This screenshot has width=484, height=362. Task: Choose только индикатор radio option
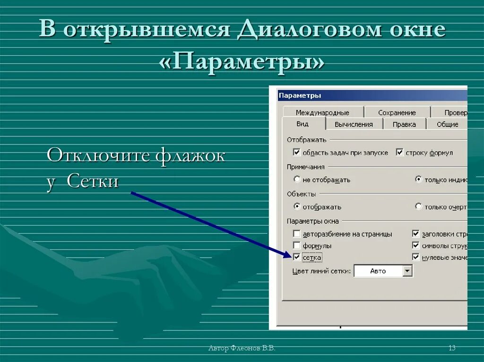(419, 179)
